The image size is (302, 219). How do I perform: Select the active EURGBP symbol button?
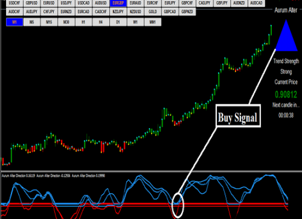[x=118, y=3]
